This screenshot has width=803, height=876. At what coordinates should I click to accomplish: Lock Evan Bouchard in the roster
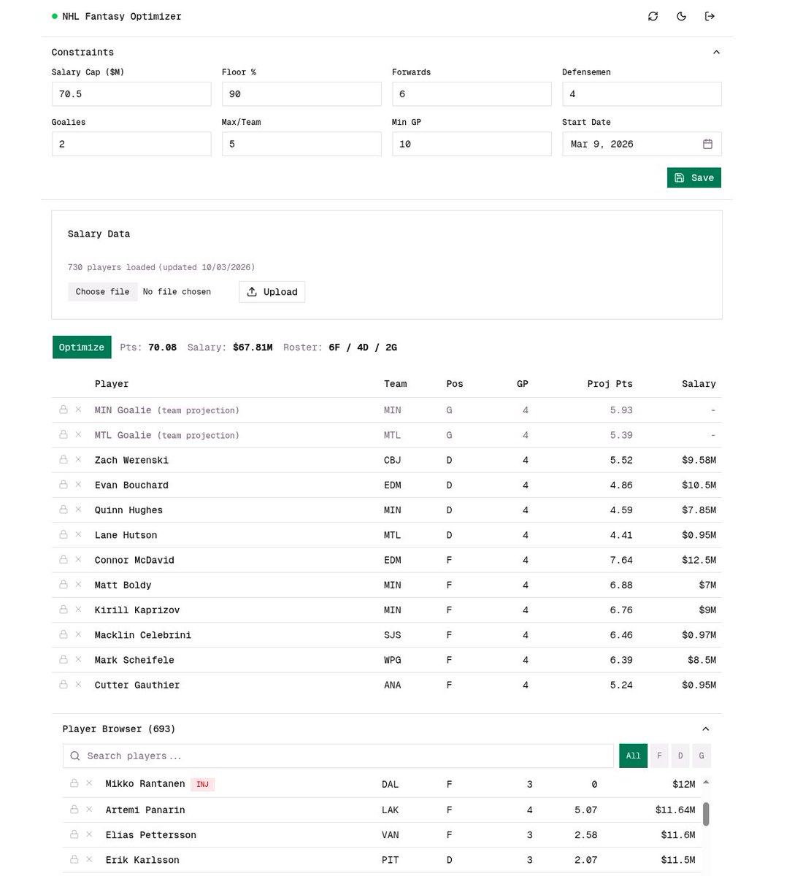coord(64,485)
